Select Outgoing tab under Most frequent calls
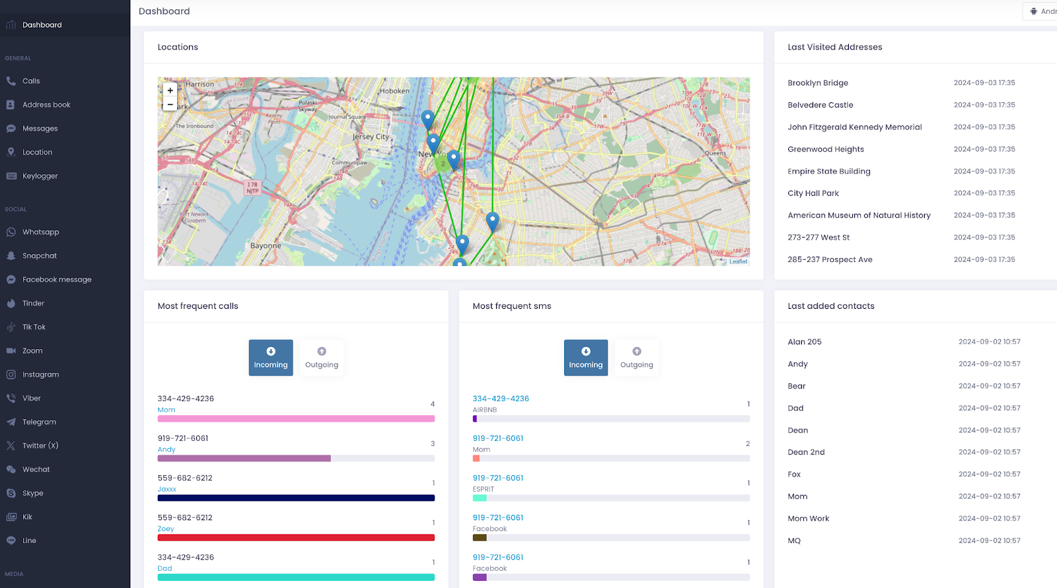This screenshot has height=588, width=1057. click(x=322, y=358)
